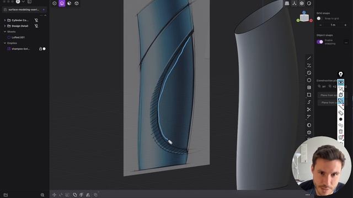Select the Polygon hexagon tool

pos(309,80)
